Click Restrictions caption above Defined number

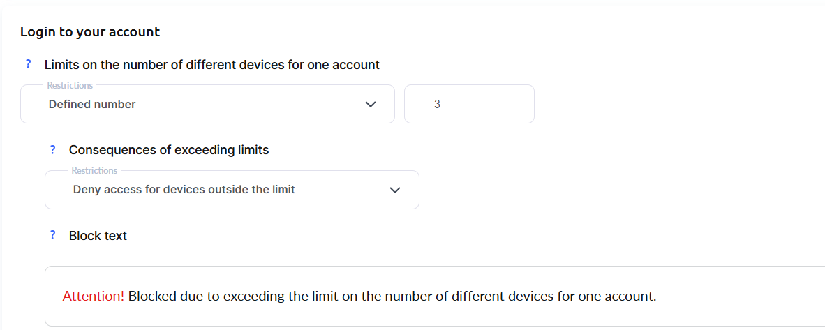click(x=70, y=85)
